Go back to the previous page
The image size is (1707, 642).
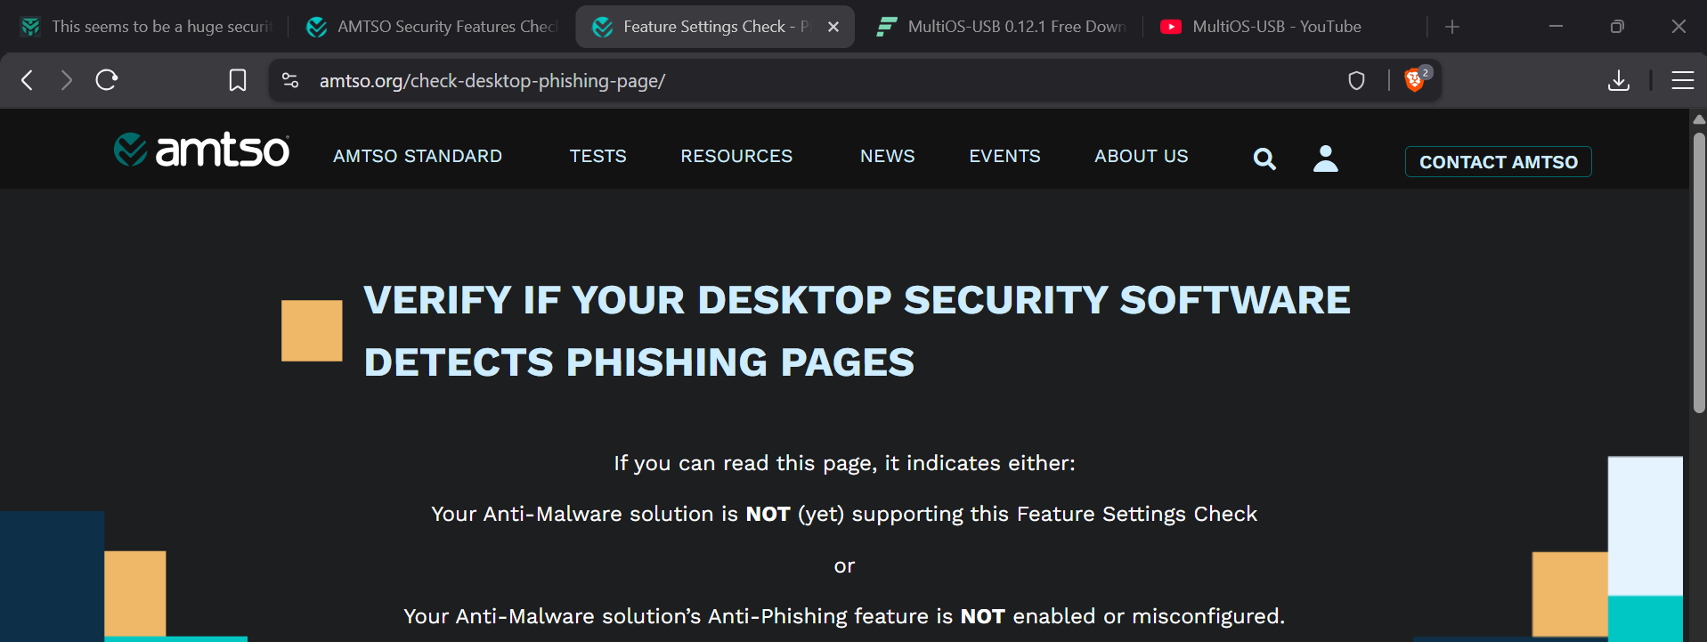(x=28, y=80)
